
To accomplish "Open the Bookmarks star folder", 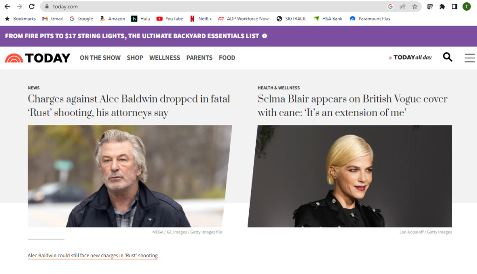I will pos(20,19).
